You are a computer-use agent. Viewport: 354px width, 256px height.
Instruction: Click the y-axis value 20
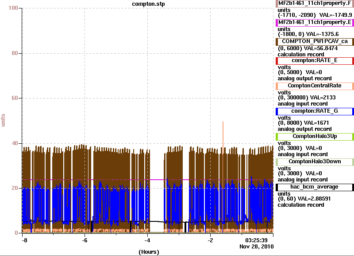15,188
